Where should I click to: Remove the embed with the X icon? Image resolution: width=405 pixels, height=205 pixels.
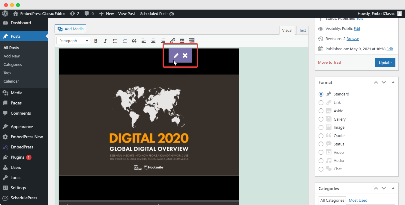(185, 55)
